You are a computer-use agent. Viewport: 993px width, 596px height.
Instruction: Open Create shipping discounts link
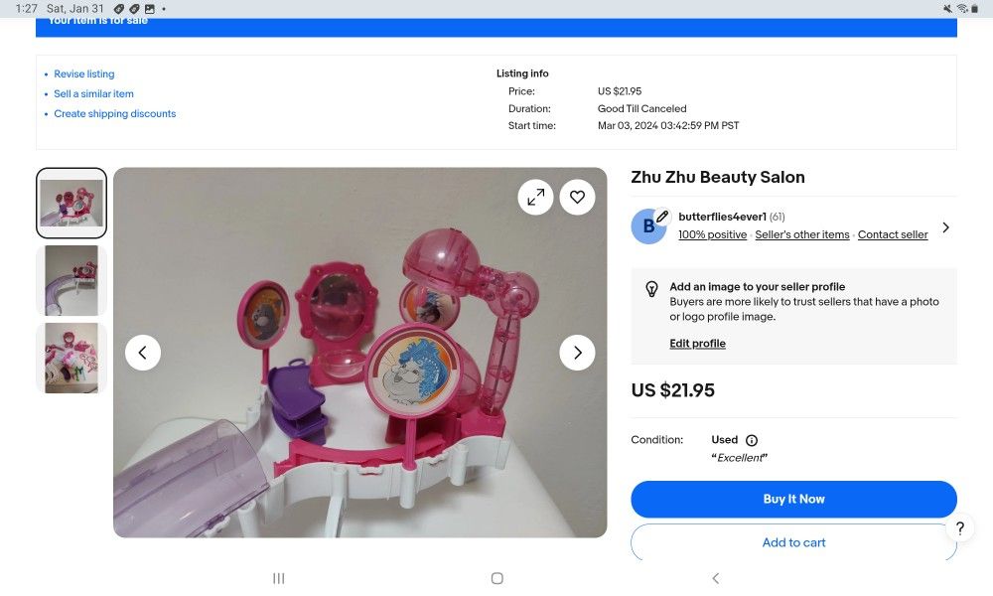pos(115,114)
